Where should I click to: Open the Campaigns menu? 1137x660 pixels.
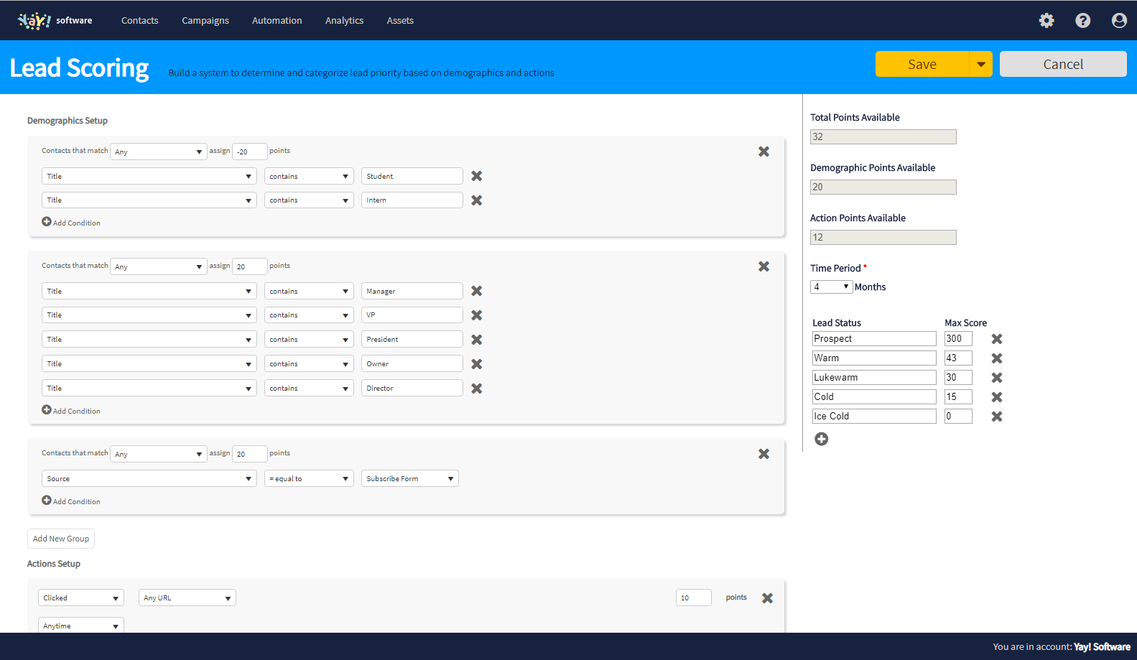pos(205,21)
